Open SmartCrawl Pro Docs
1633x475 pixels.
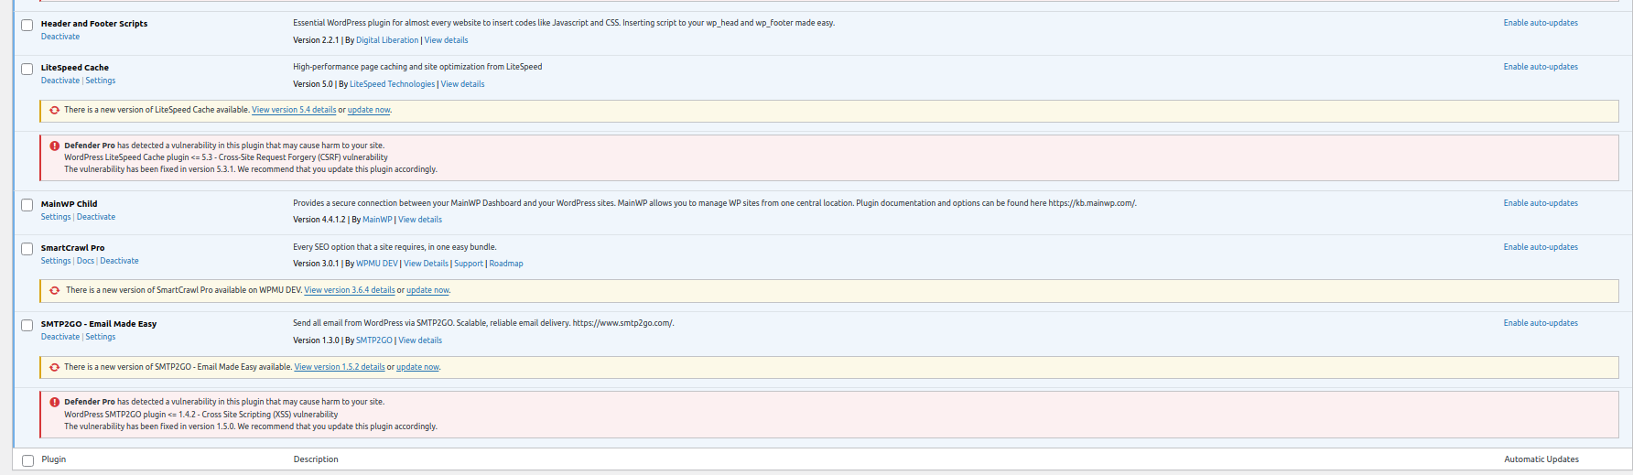[x=85, y=261]
